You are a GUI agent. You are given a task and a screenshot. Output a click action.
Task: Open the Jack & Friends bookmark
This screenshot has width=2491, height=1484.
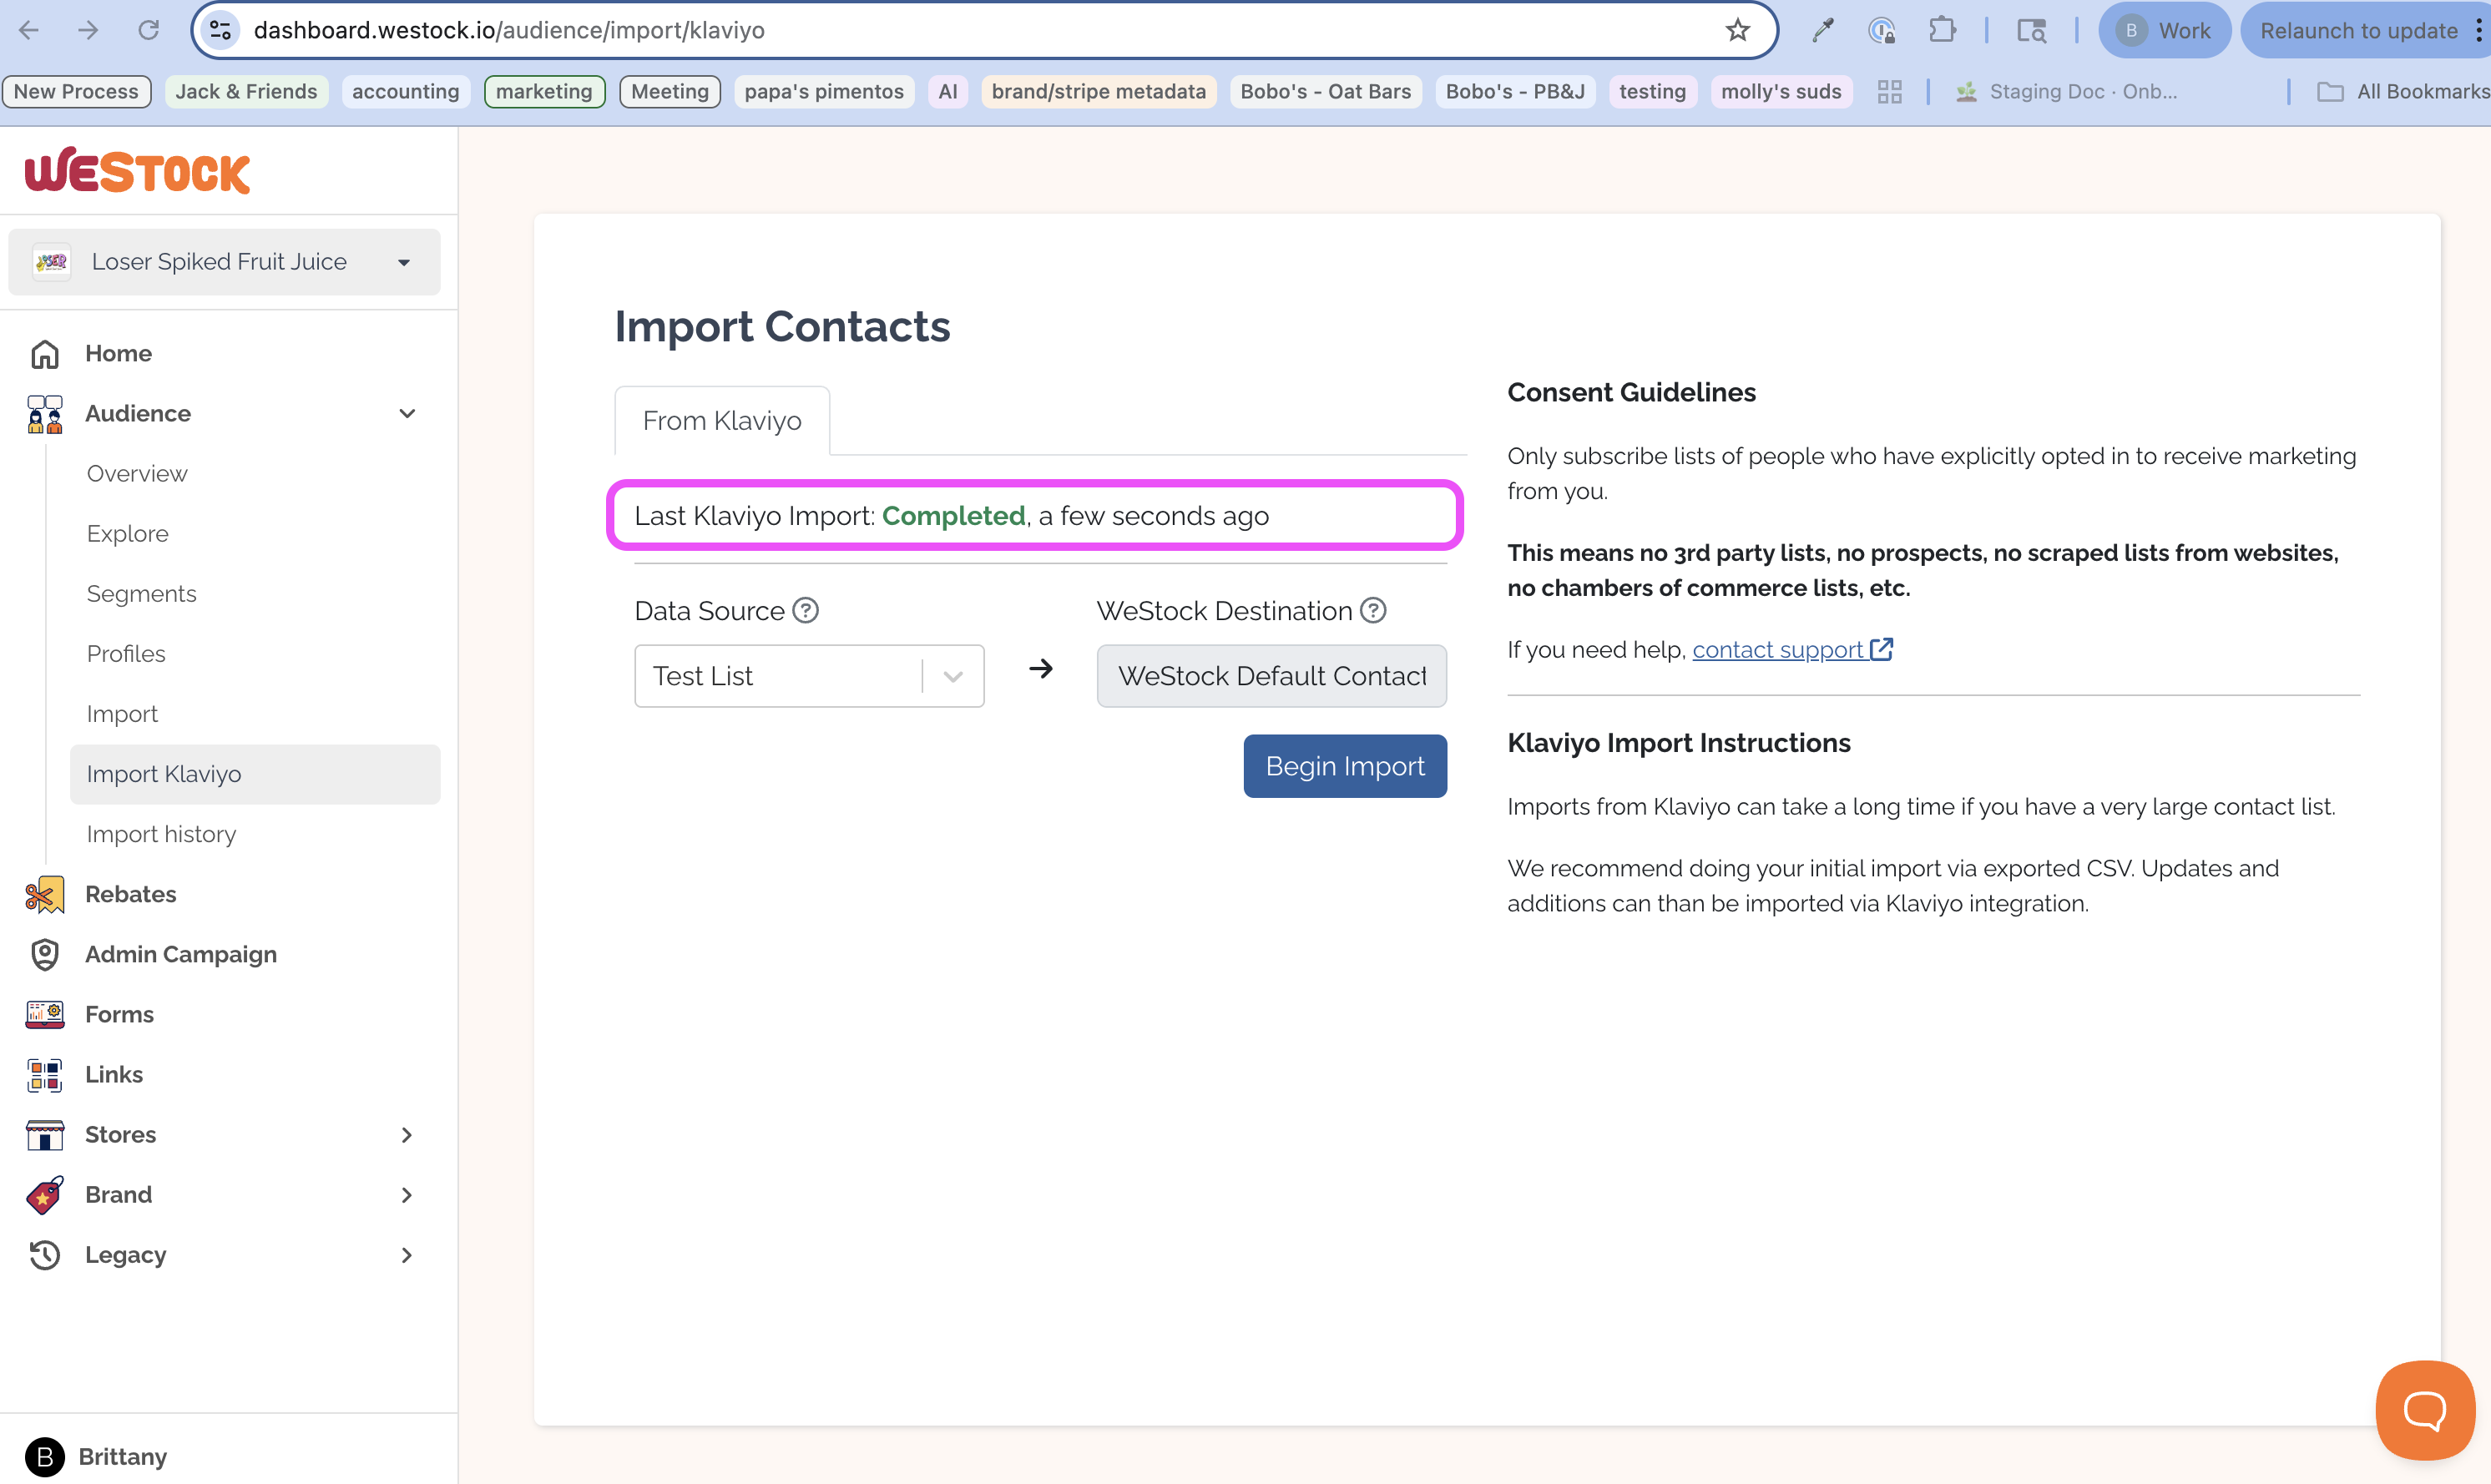[x=246, y=92]
